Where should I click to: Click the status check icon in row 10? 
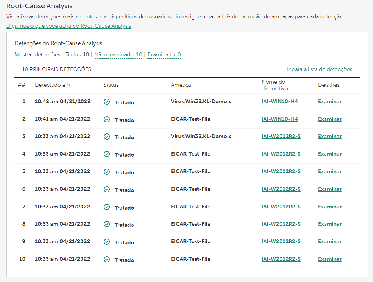[x=107, y=259]
